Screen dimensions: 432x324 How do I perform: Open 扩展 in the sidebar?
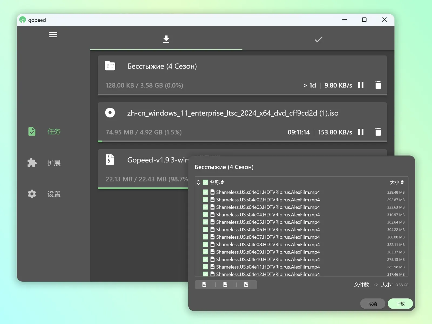click(x=45, y=163)
